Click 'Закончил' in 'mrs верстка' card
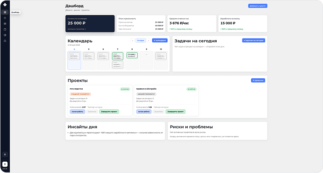The image size is (323, 173). pos(92,112)
